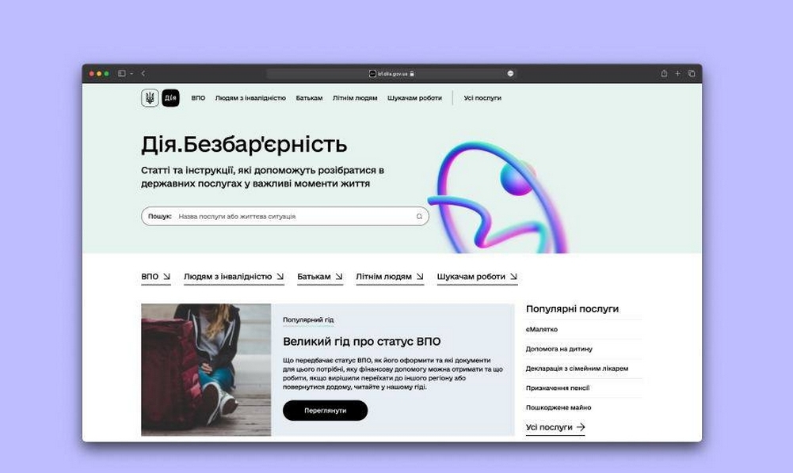Click the Переглянути button
This screenshot has width=793, height=473.
pyautogui.click(x=325, y=411)
